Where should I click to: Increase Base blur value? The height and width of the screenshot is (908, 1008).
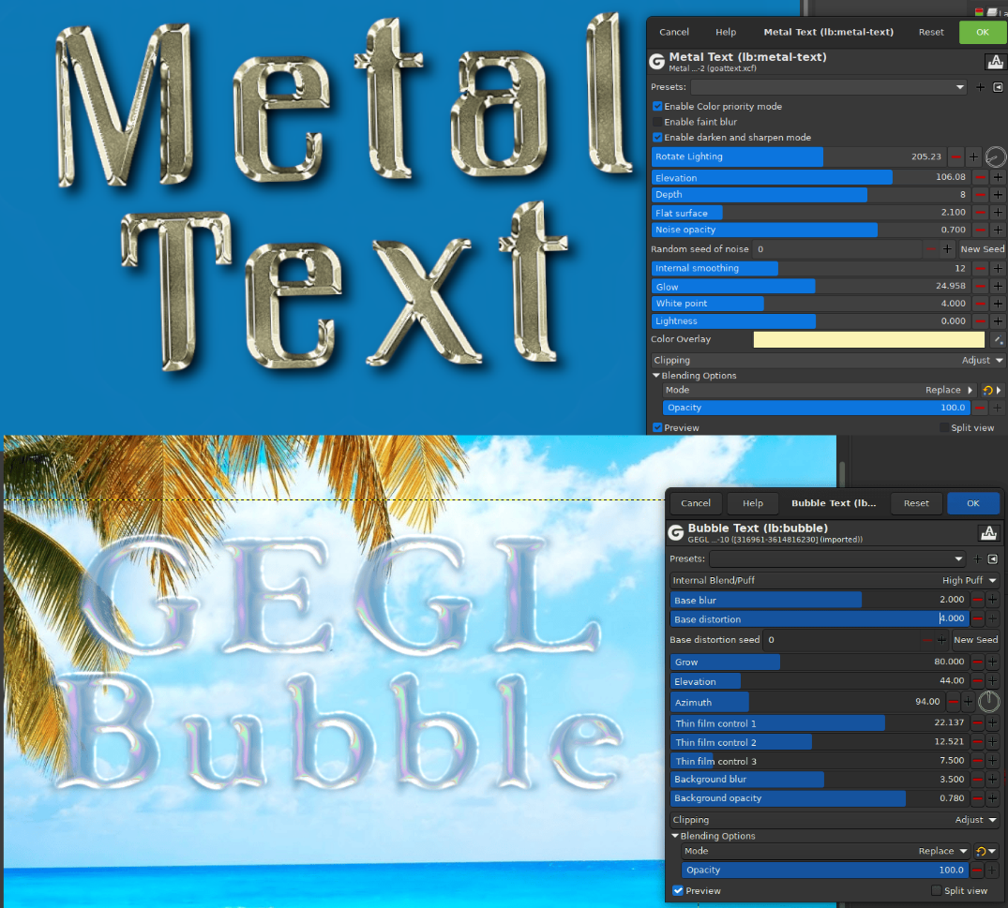[993, 600]
